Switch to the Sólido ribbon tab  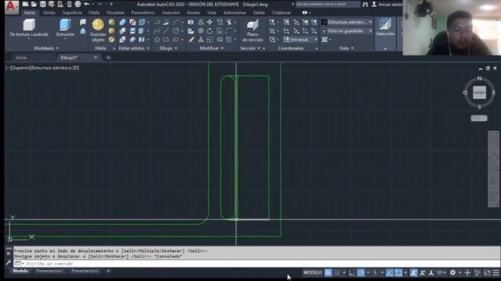click(x=49, y=12)
